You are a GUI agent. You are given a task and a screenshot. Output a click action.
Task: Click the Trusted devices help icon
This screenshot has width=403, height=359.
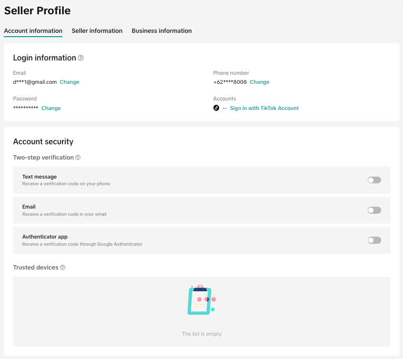pyautogui.click(x=62, y=268)
